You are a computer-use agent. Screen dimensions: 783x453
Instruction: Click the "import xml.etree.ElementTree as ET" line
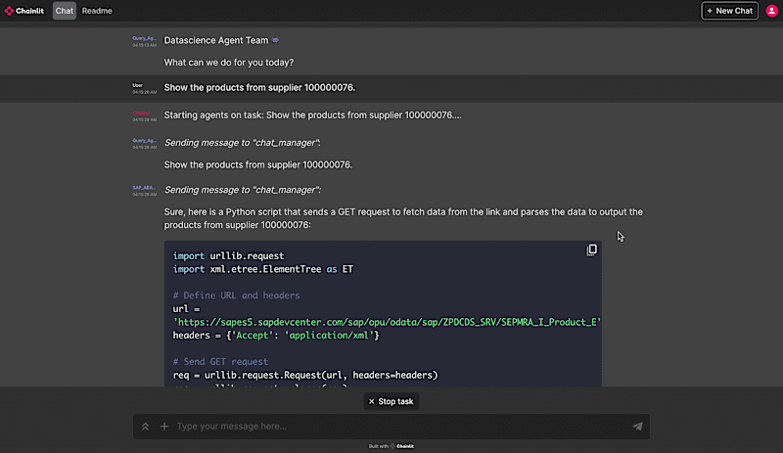pos(262,269)
